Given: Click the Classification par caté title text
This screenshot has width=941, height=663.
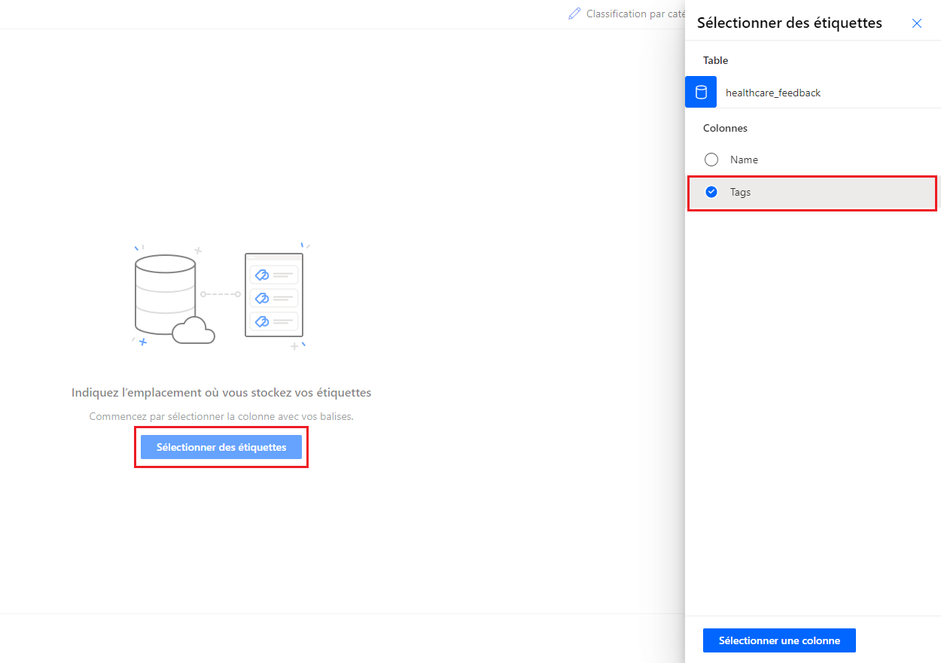Looking at the screenshot, I should (x=635, y=14).
